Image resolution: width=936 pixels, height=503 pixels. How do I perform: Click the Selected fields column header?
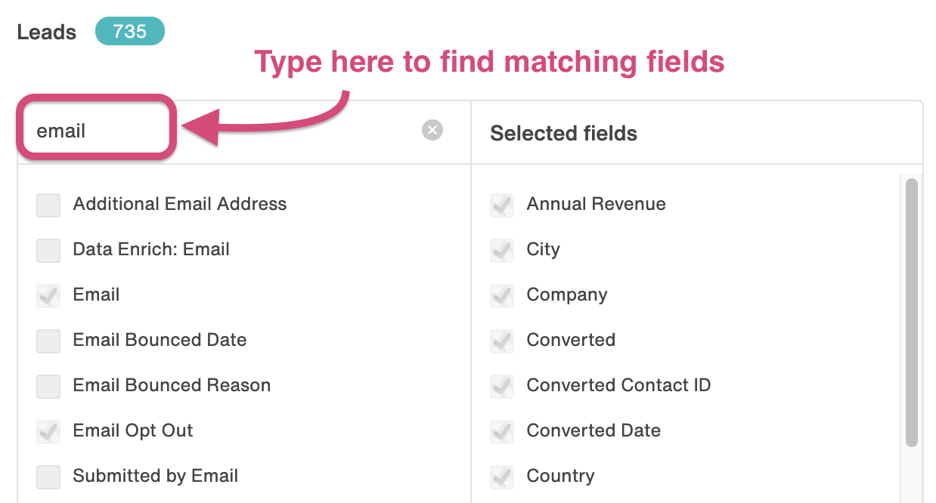(563, 134)
